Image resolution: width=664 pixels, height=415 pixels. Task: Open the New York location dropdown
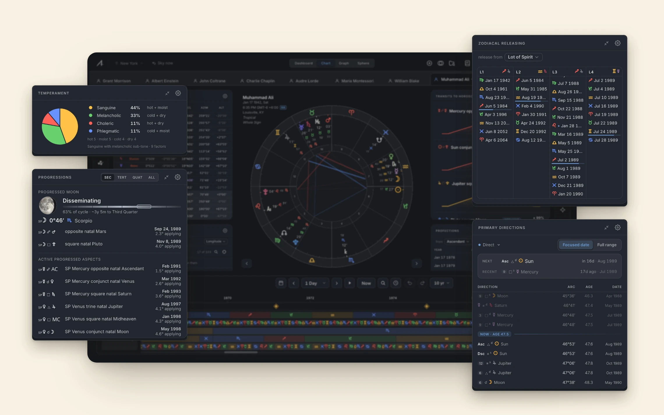[129, 63]
